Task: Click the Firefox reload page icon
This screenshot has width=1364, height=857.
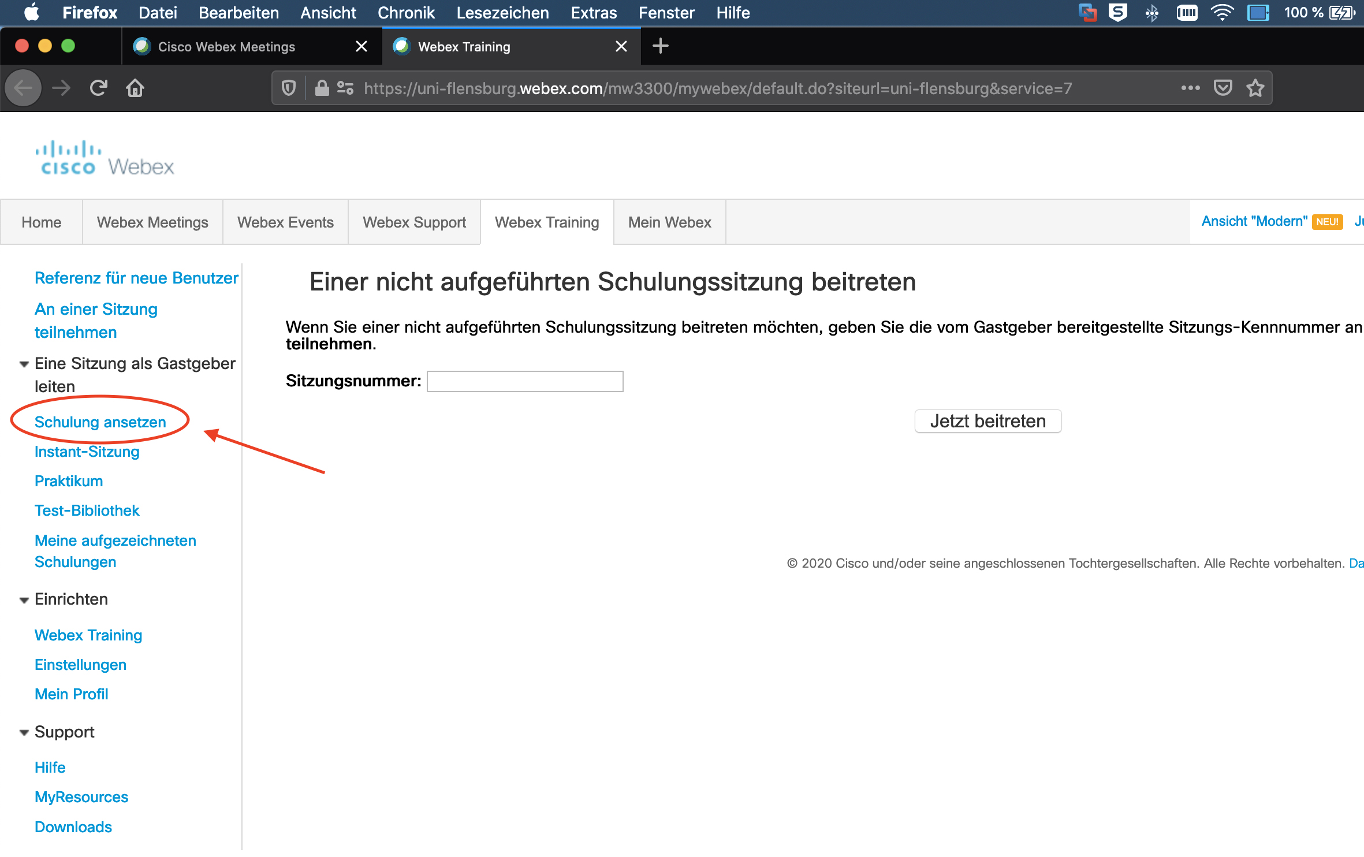Action: click(x=99, y=88)
